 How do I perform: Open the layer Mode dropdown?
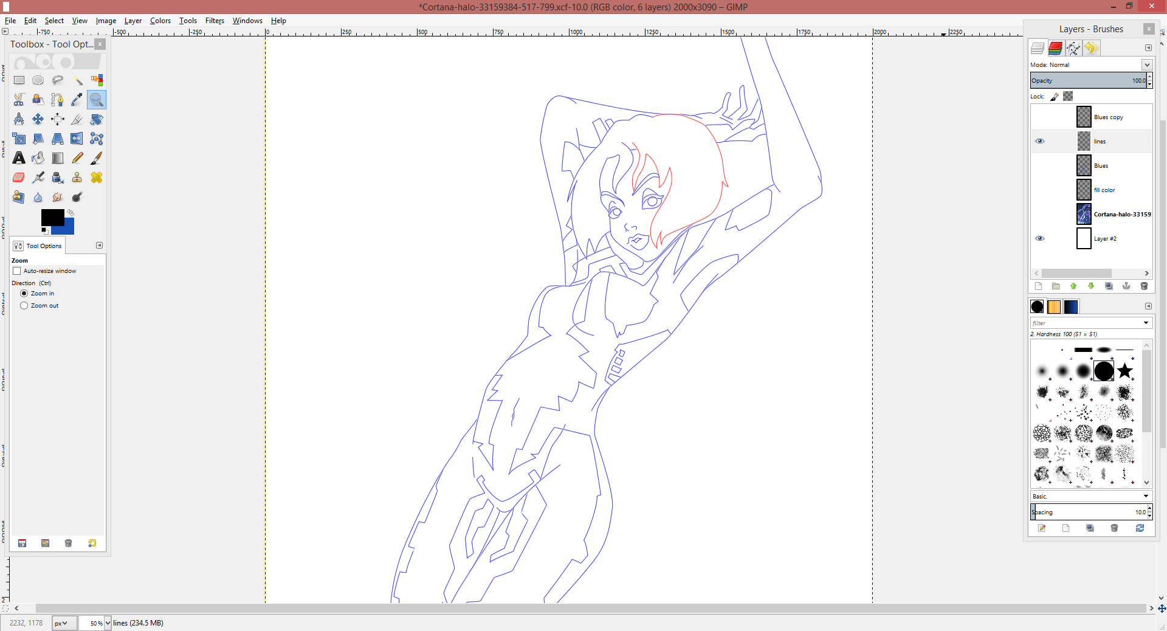(x=1146, y=64)
